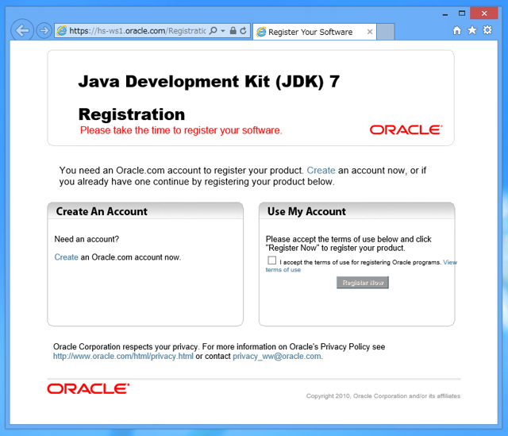Click the search magnifier in the address bar
The height and width of the screenshot is (436, 508).
tap(214, 31)
